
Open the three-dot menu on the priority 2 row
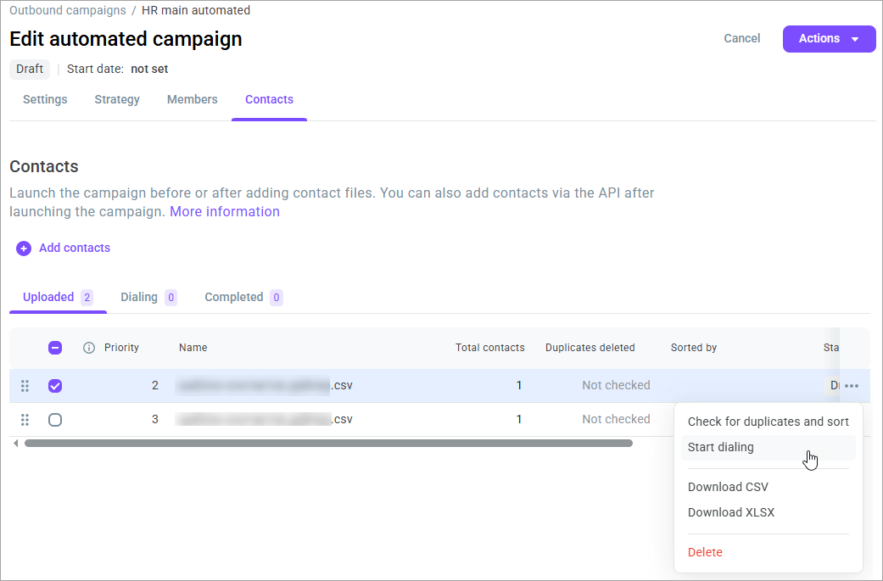852,386
